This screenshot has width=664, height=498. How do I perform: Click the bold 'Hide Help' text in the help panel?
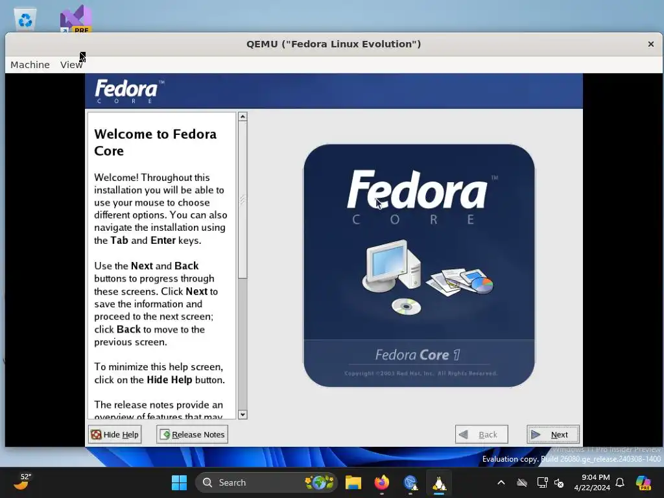169,379
